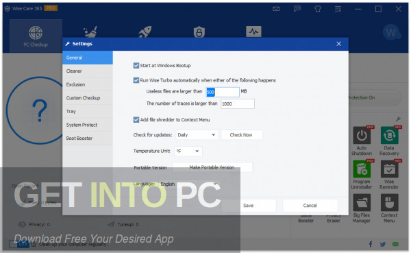Close the Settings dialog
The width and height of the screenshot is (411, 253).
338,44
